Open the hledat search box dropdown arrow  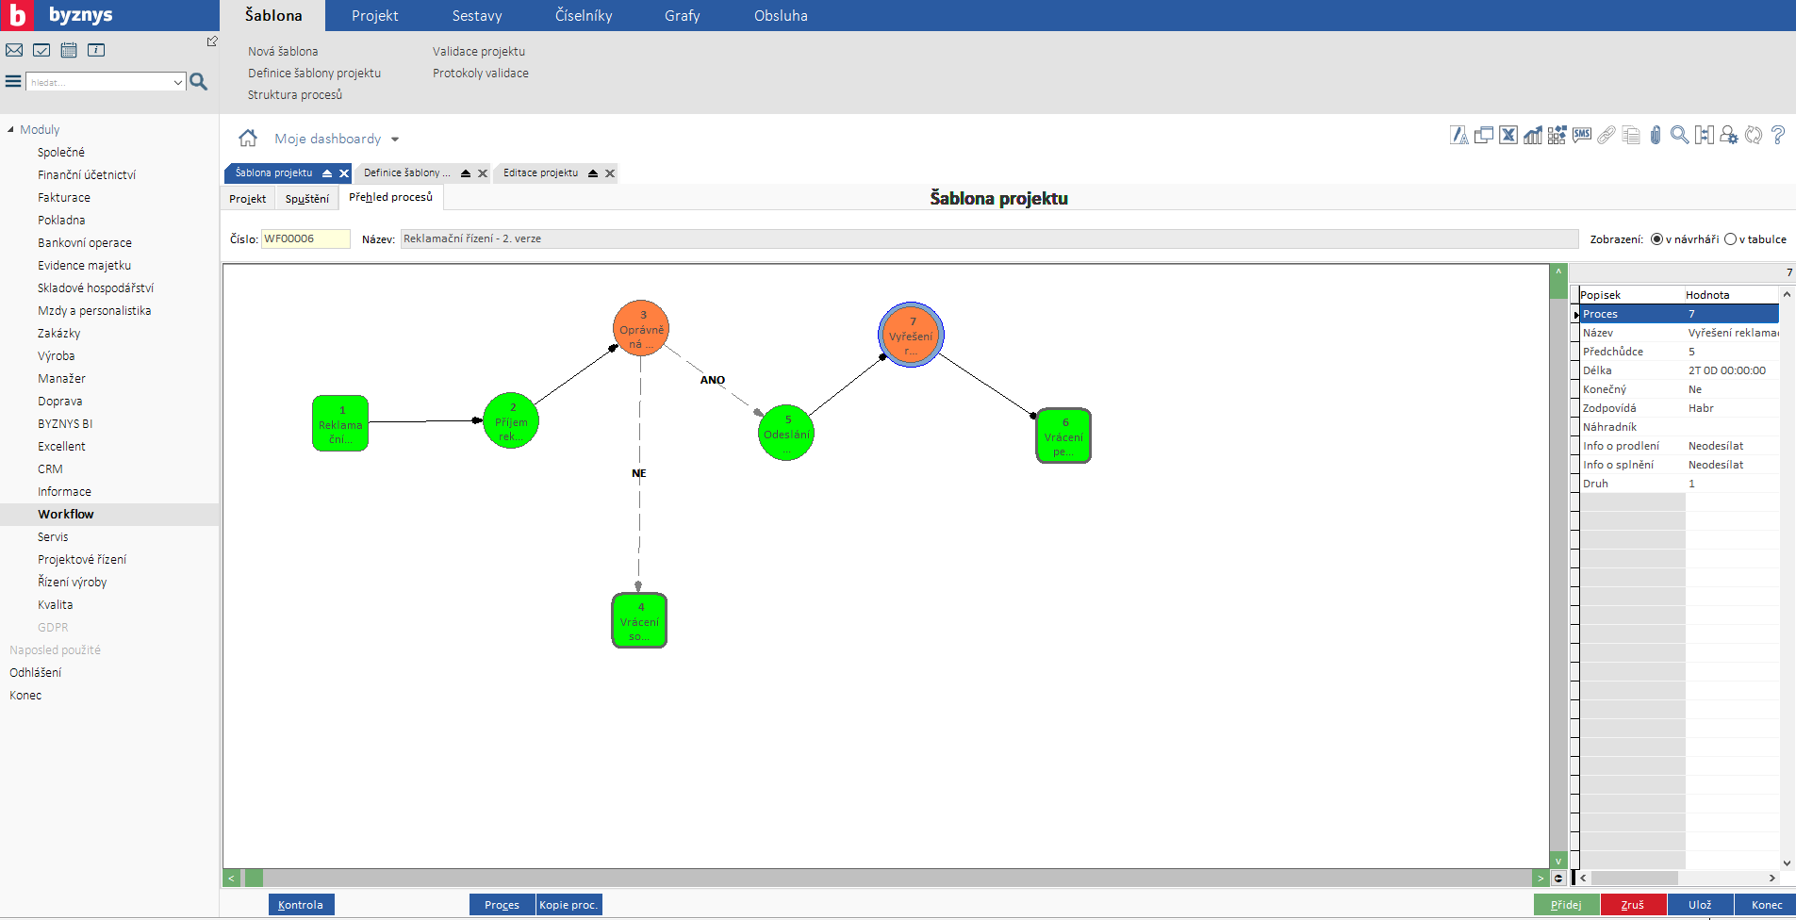[x=177, y=83]
